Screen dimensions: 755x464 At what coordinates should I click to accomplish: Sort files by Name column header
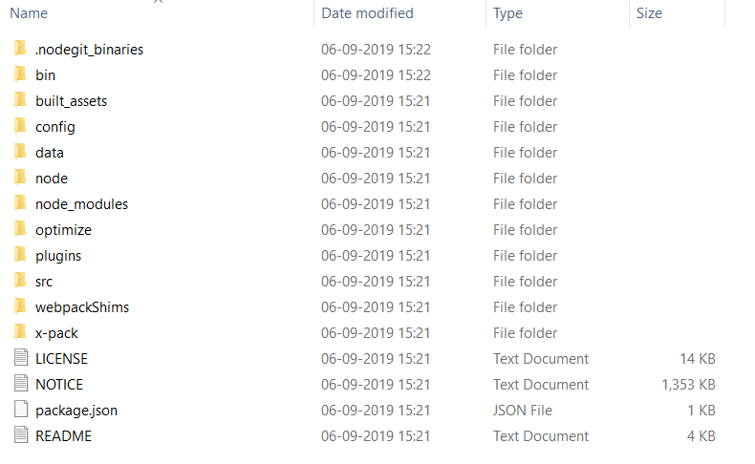(x=29, y=13)
